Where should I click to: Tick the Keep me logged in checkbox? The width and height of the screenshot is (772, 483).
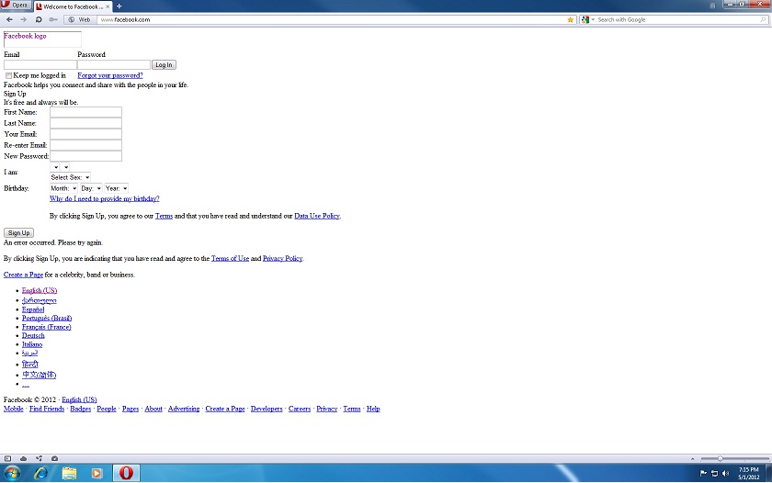pyautogui.click(x=9, y=75)
